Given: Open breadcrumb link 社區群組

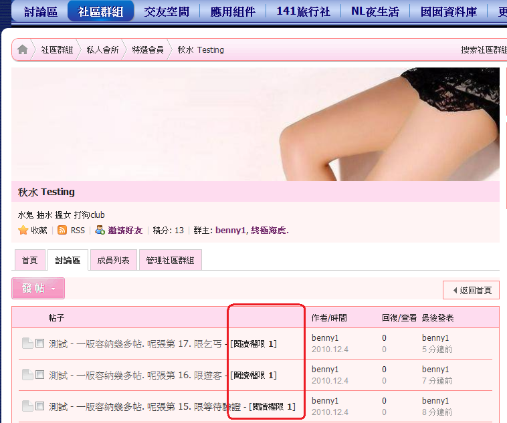Looking at the screenshot, I should [x=58, y=49].
